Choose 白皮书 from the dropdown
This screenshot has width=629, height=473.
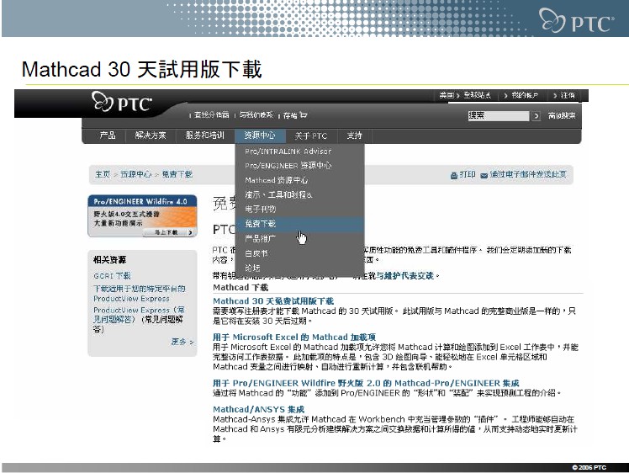256,254
